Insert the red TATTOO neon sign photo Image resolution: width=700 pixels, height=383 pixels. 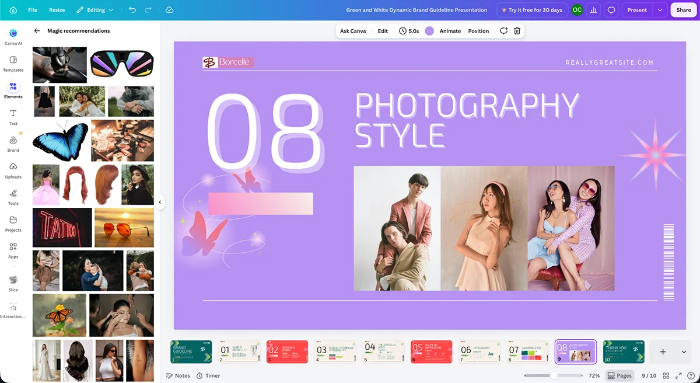click(x=62, y=228)
